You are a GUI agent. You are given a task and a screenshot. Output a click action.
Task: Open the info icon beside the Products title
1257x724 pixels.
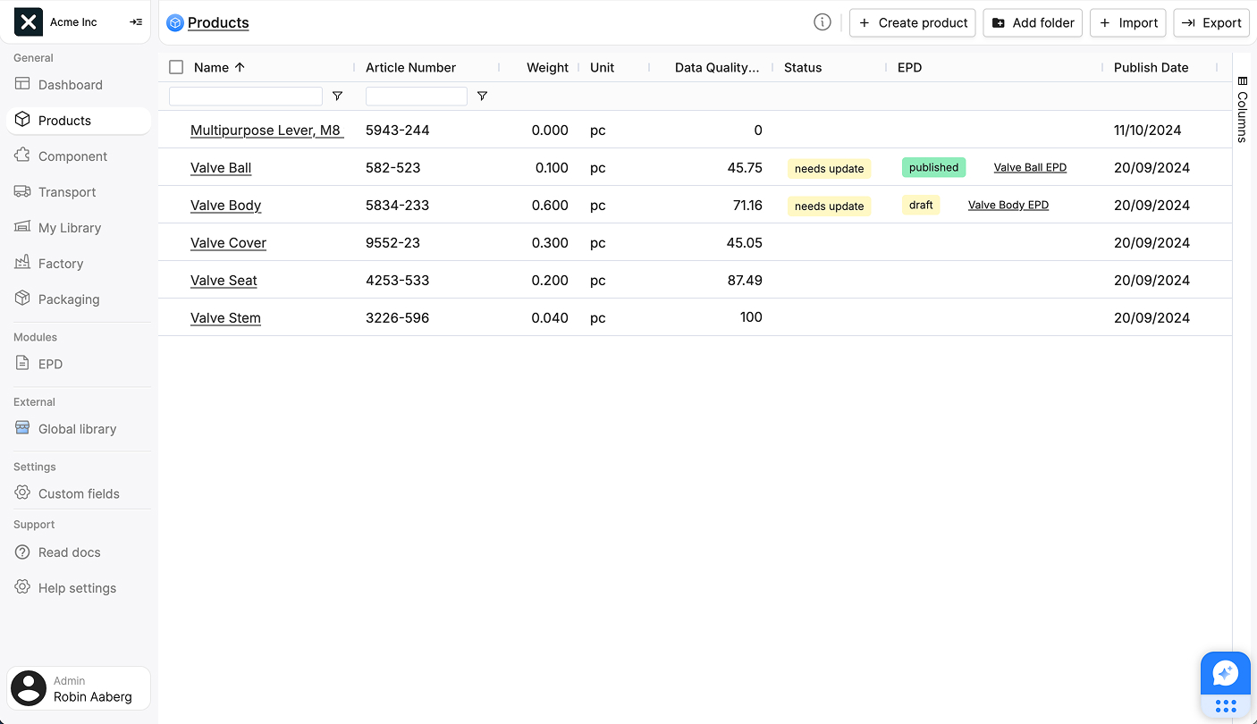822,21
